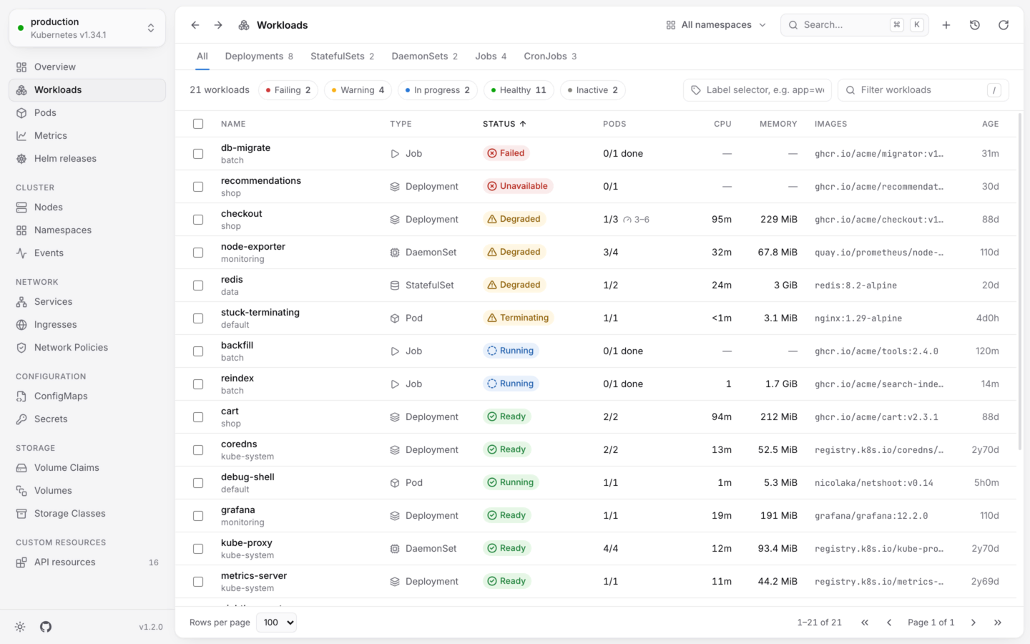
Task: Filter by the Healthy status chip
Action: [519, 90]
